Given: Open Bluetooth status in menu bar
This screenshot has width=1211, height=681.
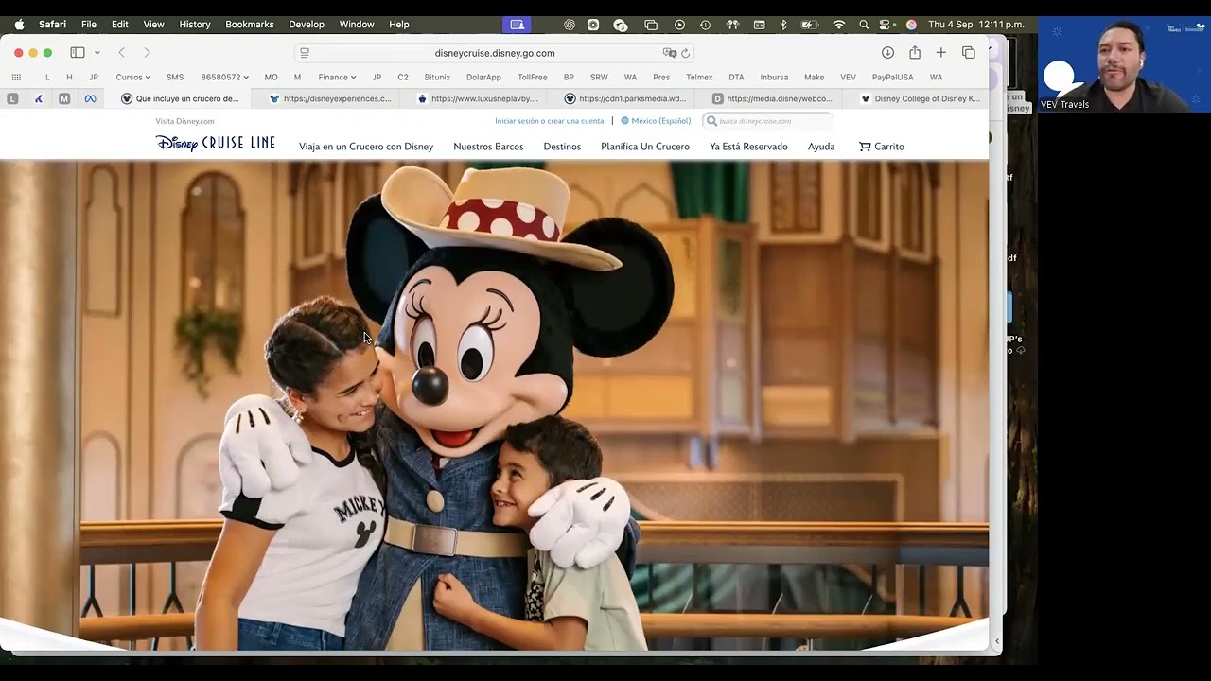Looking at the screenshot, I should click(783, 25).
